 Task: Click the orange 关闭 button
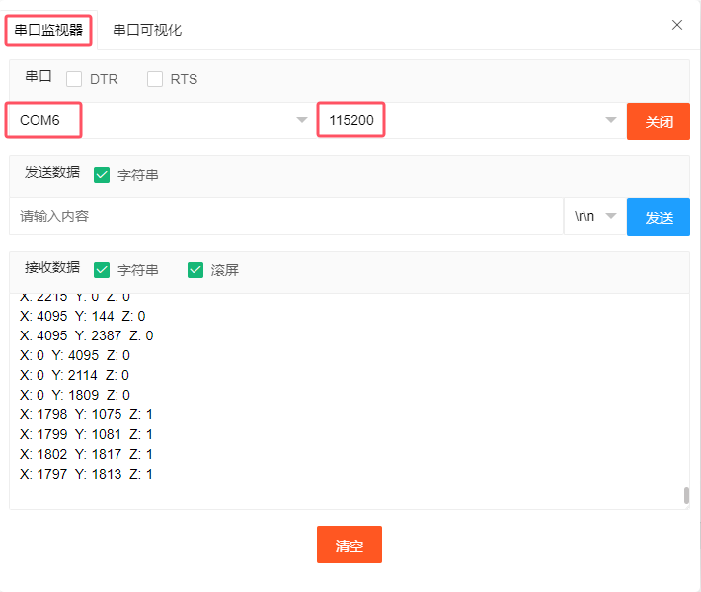659,121
